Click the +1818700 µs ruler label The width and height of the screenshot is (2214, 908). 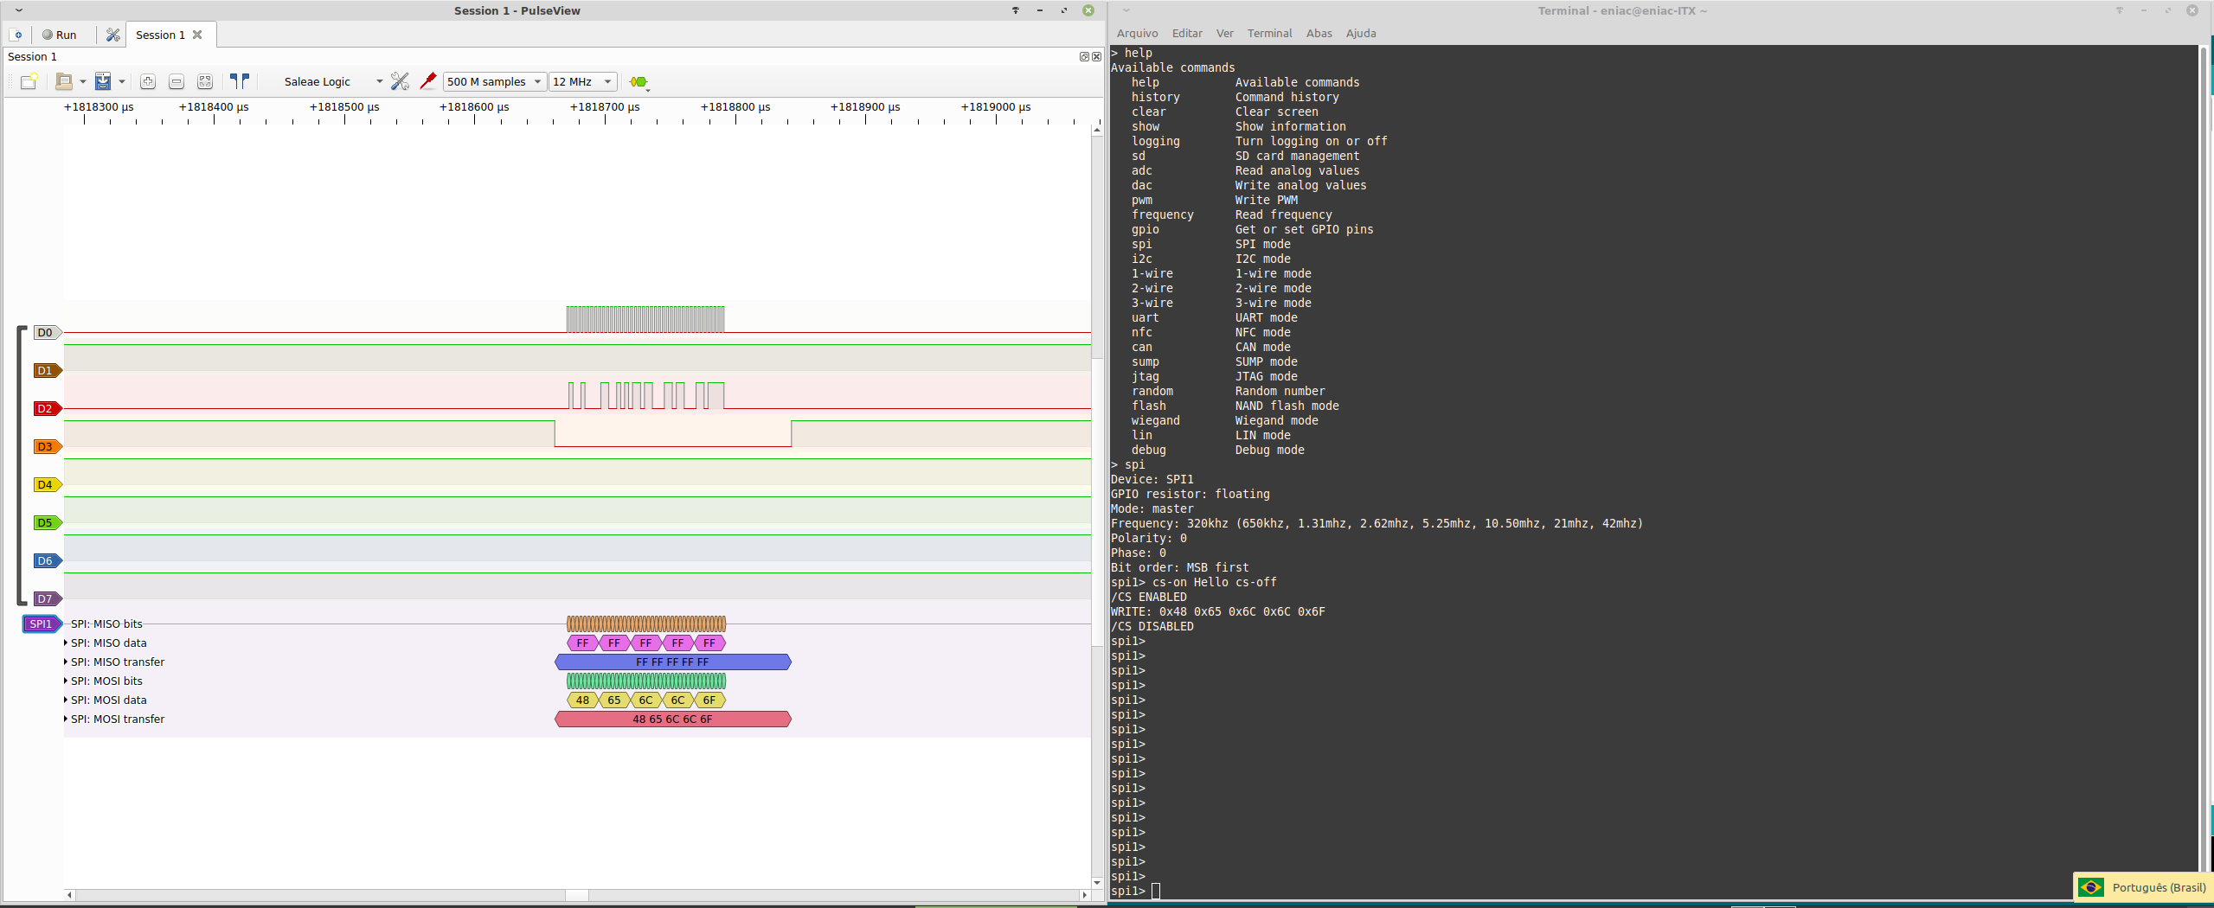(x=605, y=107)
